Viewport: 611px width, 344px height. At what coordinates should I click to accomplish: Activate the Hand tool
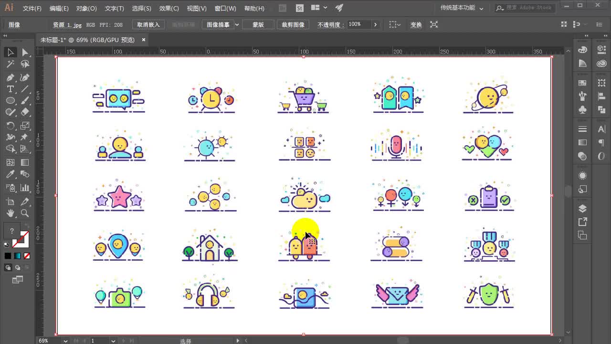(11, 214)
